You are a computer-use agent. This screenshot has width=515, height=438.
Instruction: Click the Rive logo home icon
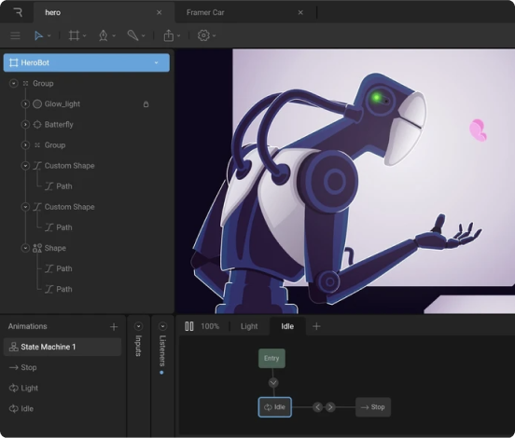point(18,12)
